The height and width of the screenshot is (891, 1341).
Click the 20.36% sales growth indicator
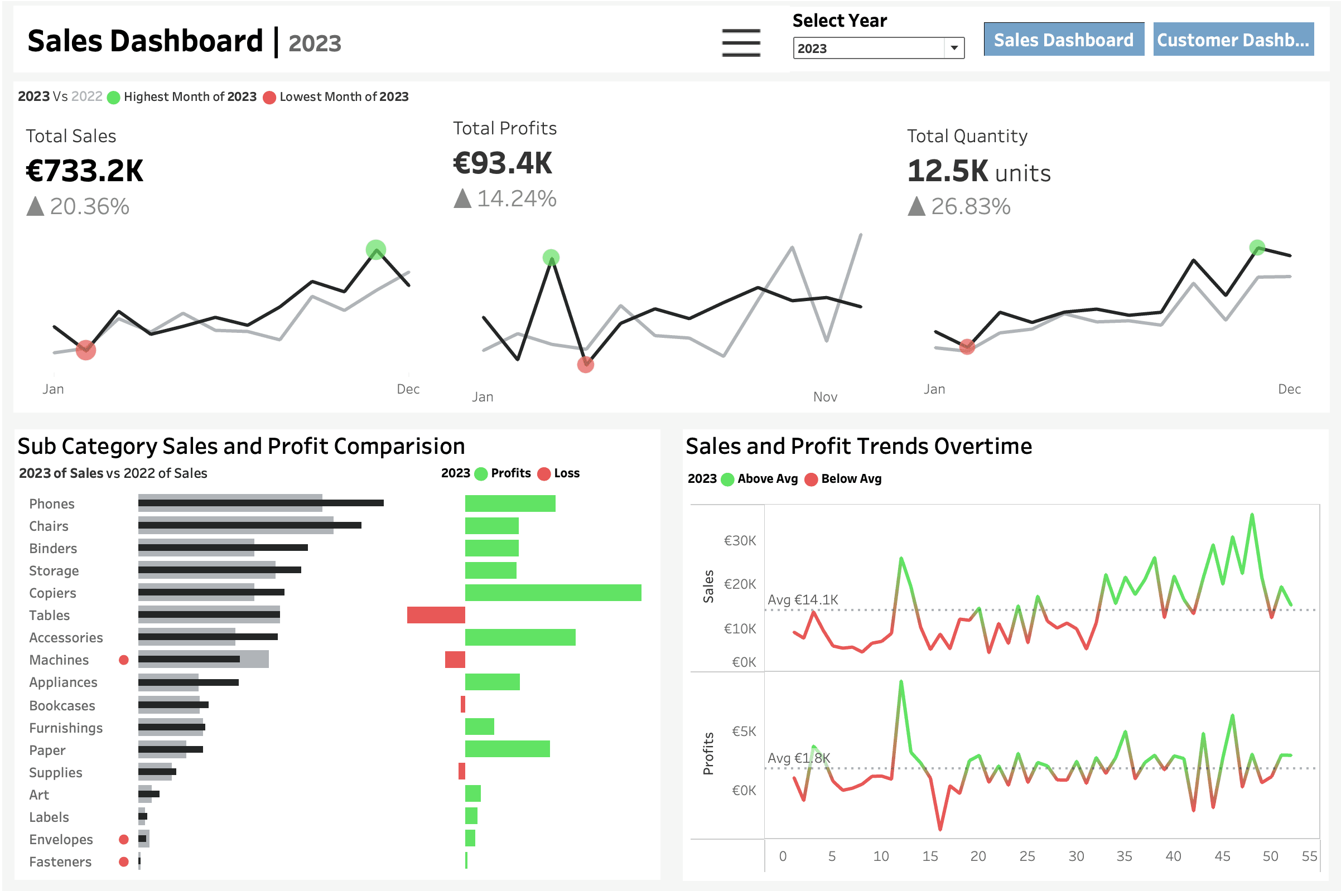(79, 206)
